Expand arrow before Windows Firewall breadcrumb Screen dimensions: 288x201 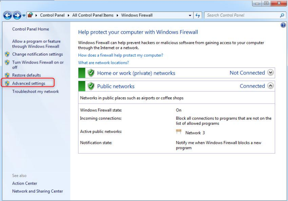pos(118,15)
